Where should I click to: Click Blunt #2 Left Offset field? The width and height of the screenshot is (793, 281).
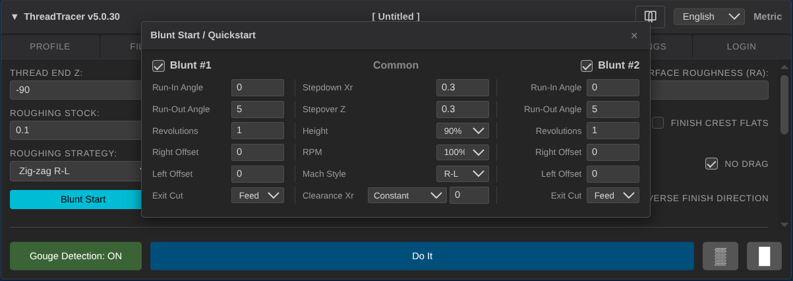tap(613, 174)
